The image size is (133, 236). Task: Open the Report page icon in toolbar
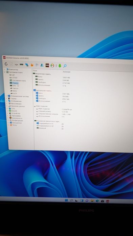11,64
